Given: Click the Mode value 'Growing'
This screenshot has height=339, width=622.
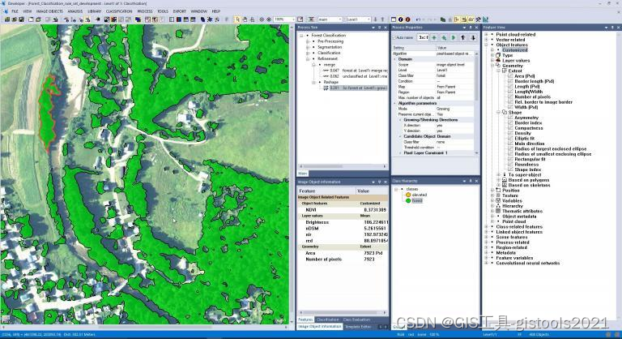Looking at the screenshot, I should pos(443,109).
